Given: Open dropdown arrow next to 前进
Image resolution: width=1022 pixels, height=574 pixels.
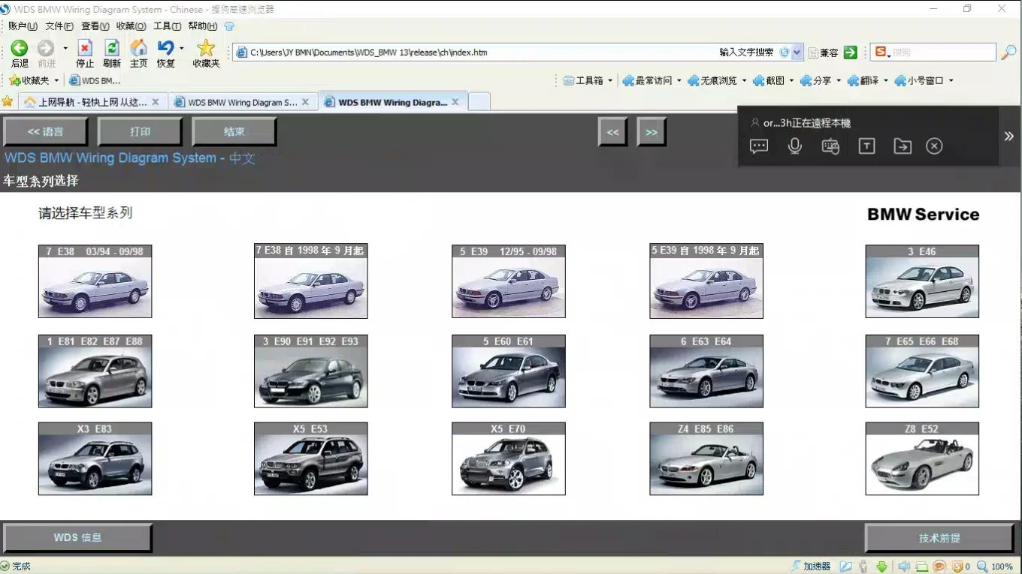Looking at the screenshot, I should pyautogui.click(x=65, y=48).
